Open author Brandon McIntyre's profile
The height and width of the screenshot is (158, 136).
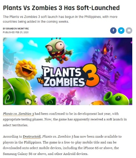[x=16, y=29]
